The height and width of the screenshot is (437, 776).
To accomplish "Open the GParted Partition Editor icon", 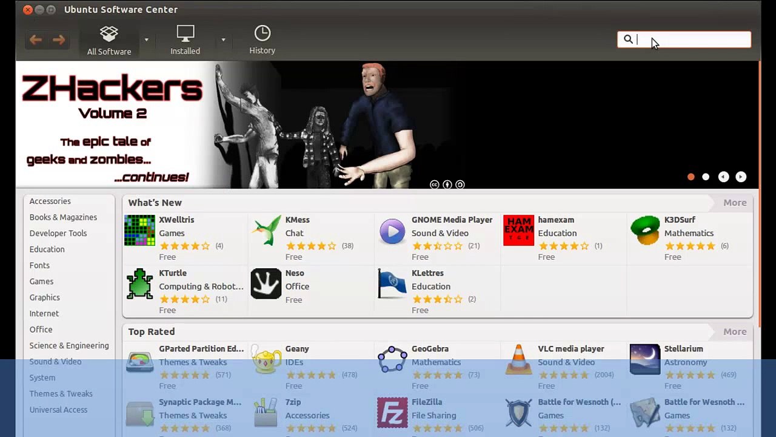I will point(139,361).
